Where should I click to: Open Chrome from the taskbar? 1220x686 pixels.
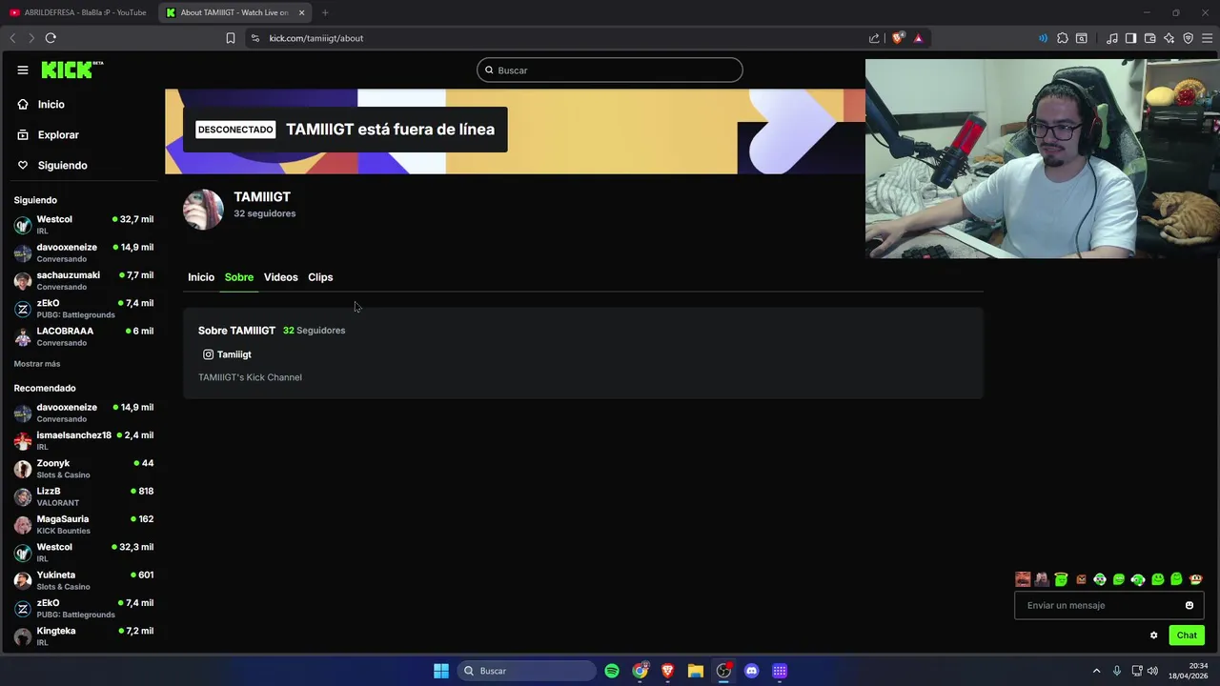640,671
